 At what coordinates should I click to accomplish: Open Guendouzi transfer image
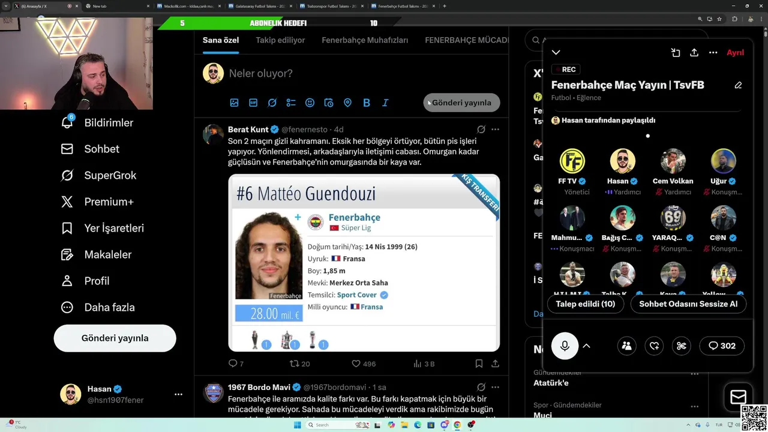[364, 263]
